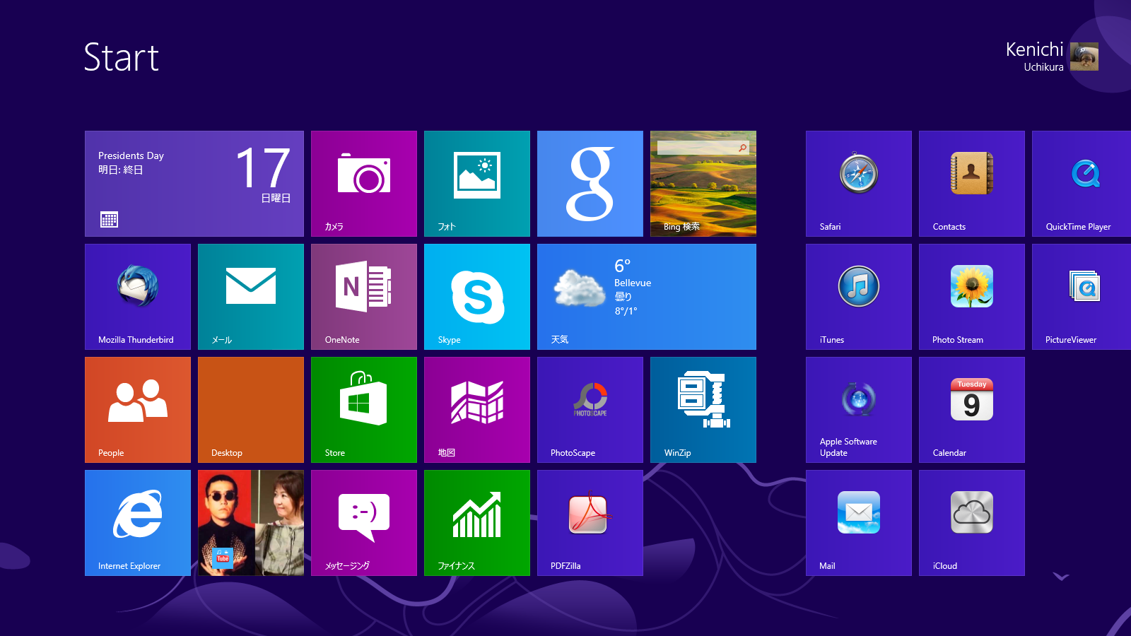Open the Maps (地図) tile
This screenshot has height=636, width=1131.
coord(477,410)
